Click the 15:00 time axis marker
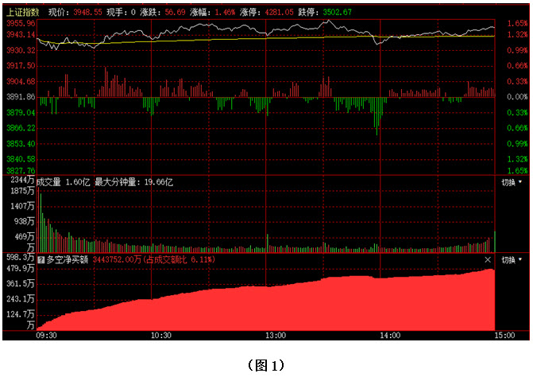 coord(504,336)
